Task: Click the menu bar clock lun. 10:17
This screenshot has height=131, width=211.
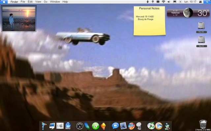Action: [x=190, y=2]
